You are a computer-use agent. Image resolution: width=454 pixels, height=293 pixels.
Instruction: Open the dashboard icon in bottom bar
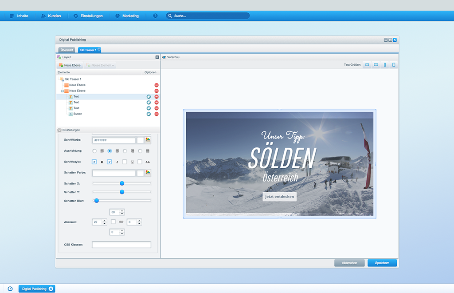point(10,289)
